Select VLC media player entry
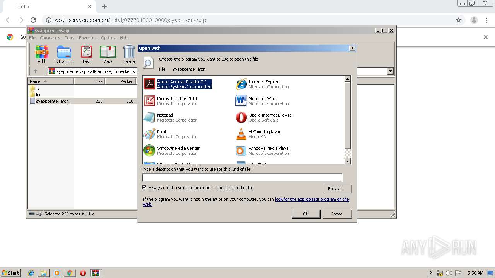Screen dimensions: 495x278 click(258, 134)
